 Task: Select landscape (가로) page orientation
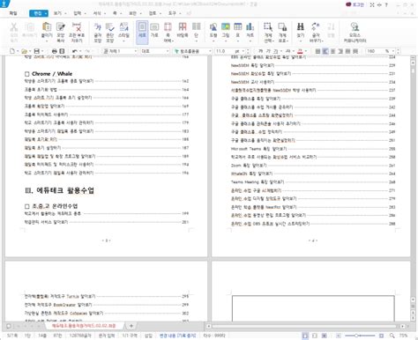(x=154, y=30)
